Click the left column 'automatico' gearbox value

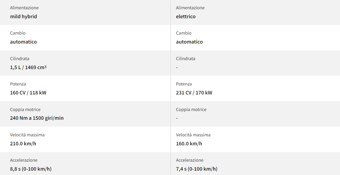[x=23, y=42]
